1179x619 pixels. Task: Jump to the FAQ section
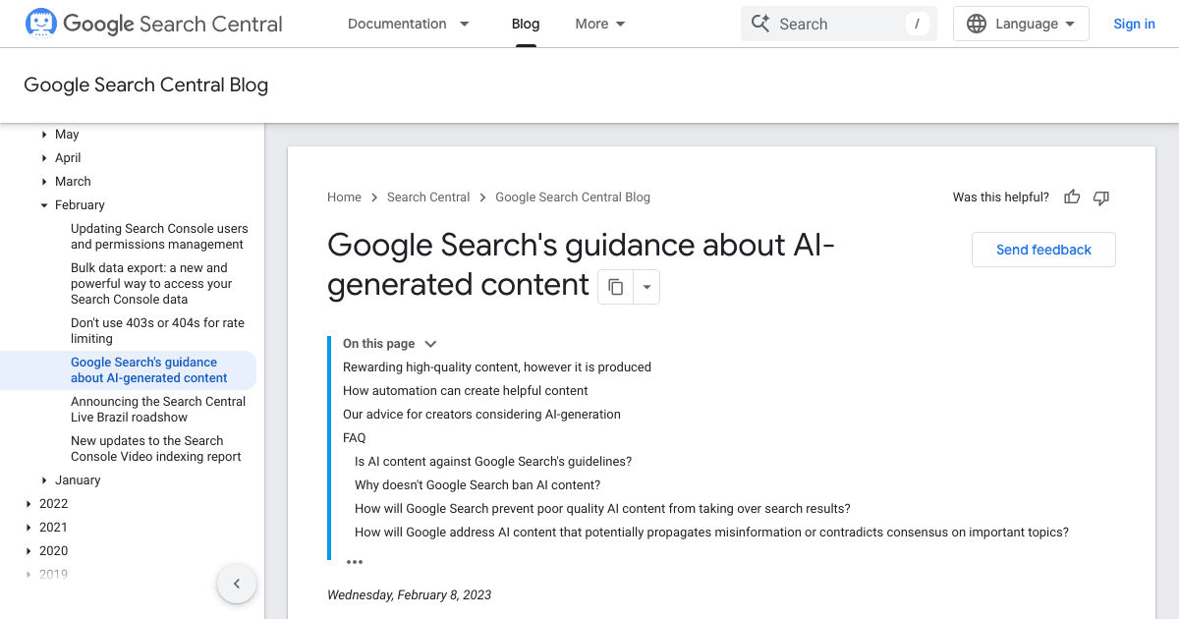[355, 438]
